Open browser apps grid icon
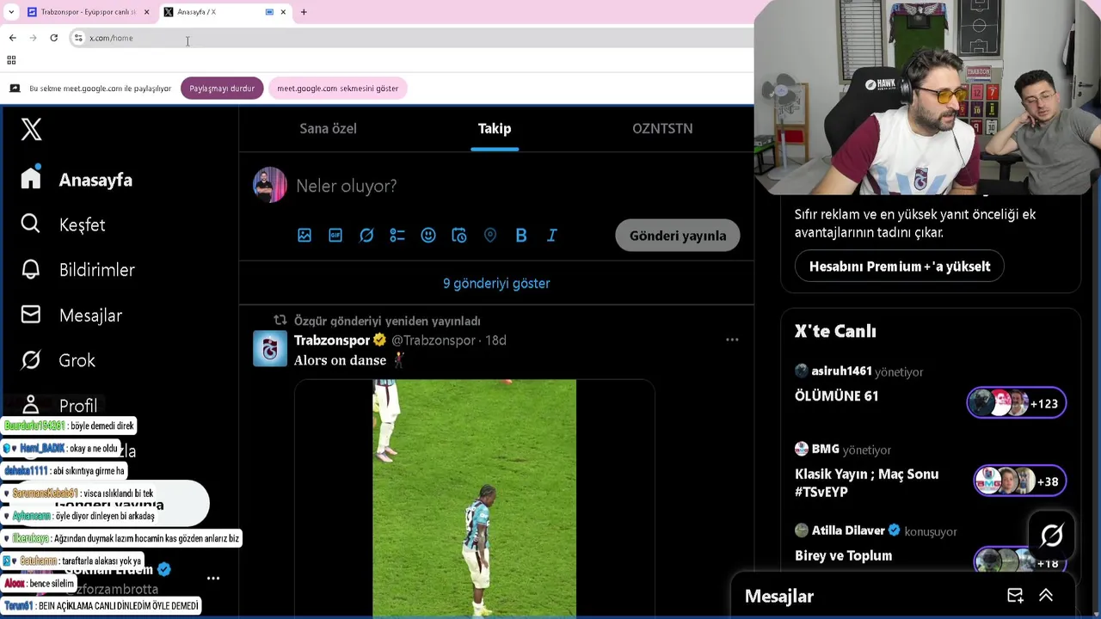This screenshot has height=619, width=1101. 11,60
